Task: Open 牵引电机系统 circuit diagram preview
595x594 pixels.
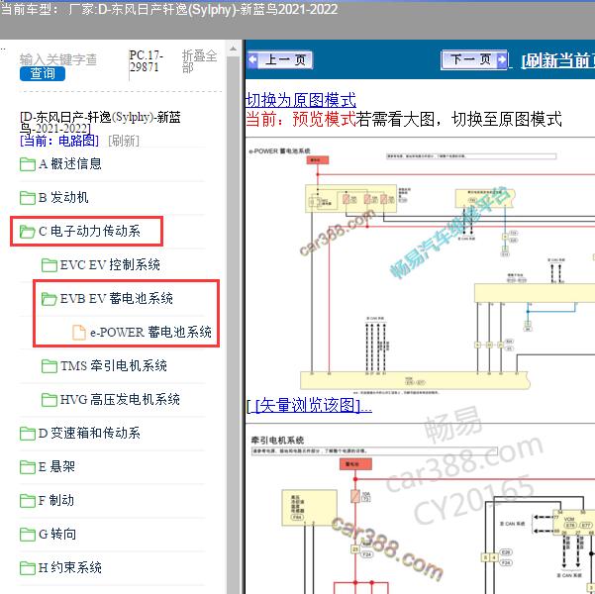Action: (421, 514)
